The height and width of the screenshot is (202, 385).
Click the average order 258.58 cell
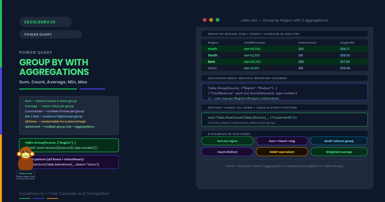coord(345,68)
